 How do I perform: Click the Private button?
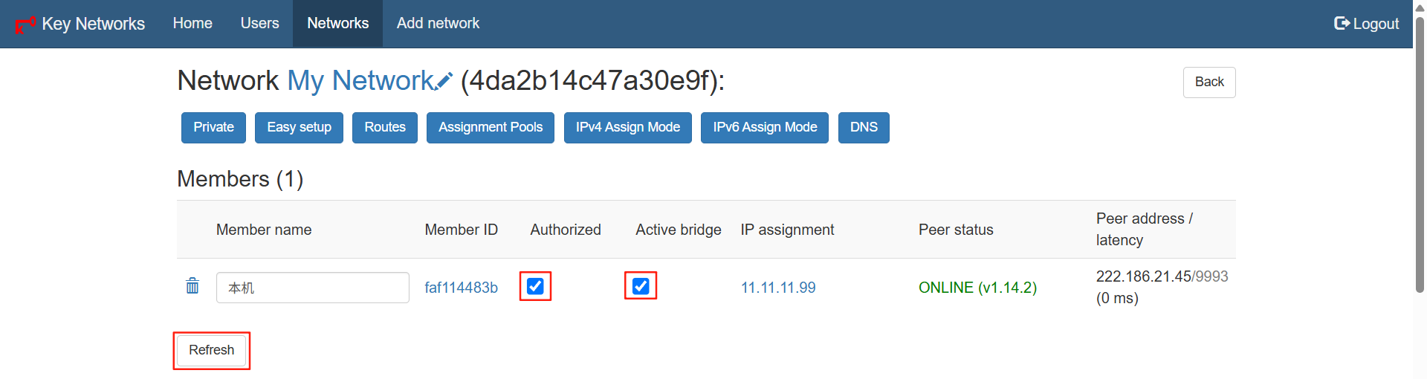tap(213, 127)
